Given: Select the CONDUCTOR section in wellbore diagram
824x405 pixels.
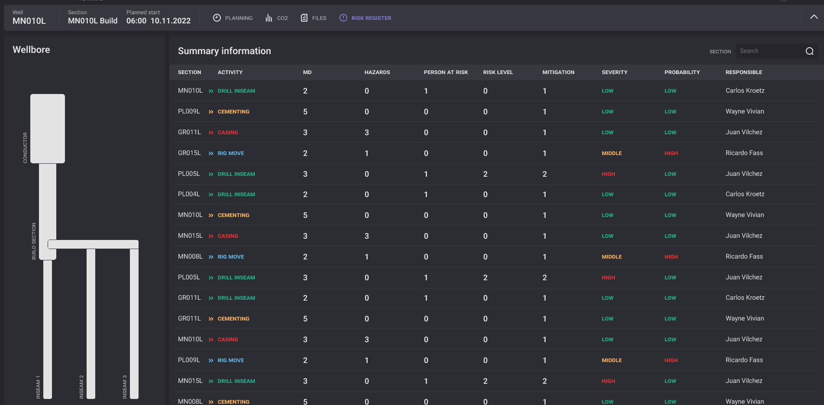Looking at the screenshot, I should point(48,129).
